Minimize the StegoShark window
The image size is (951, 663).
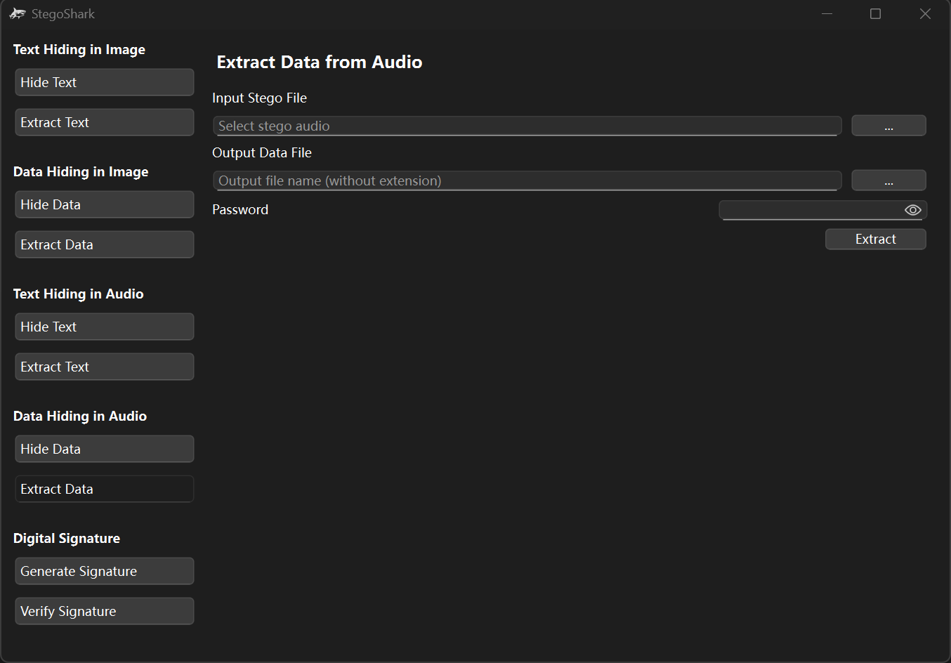click(x=827, y=13)
